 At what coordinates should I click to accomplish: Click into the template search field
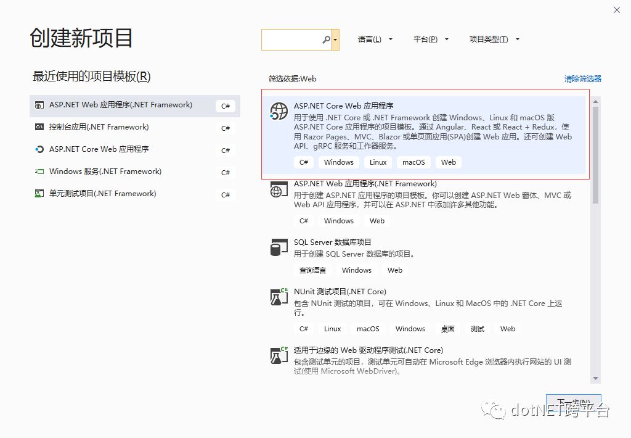[296, 39]
